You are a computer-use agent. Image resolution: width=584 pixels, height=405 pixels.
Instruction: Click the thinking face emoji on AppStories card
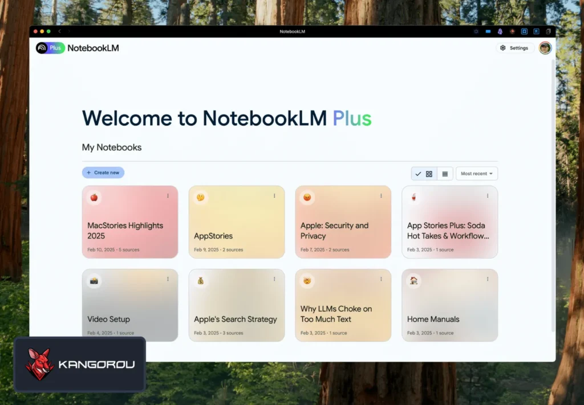tap(200, 198)
